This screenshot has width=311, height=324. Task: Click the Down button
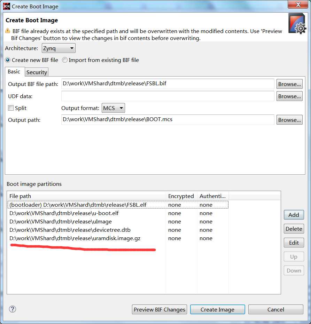[294, 270]
